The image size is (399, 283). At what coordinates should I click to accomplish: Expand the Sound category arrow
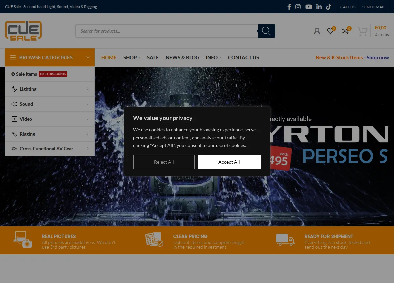pyautogui.click(x=88, y=104)
